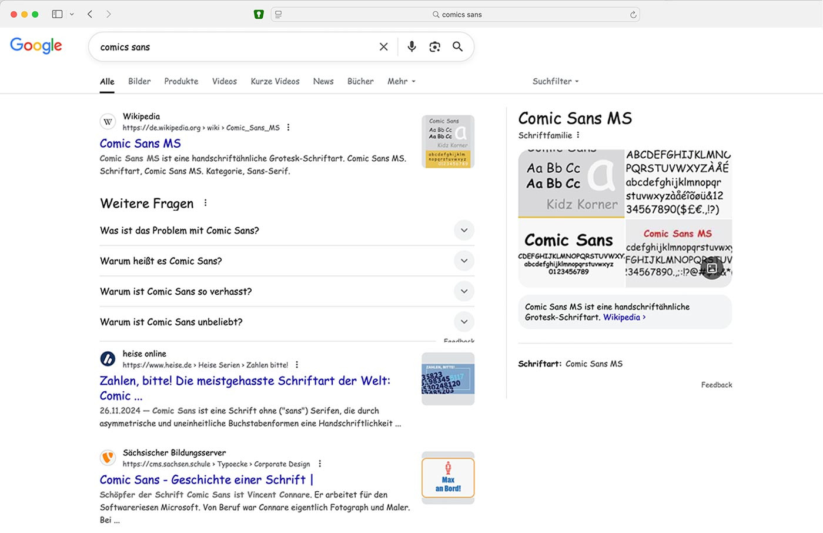Screen dimensions: 823x533
Task: Switch to the News tab
Action: [323, 81]
